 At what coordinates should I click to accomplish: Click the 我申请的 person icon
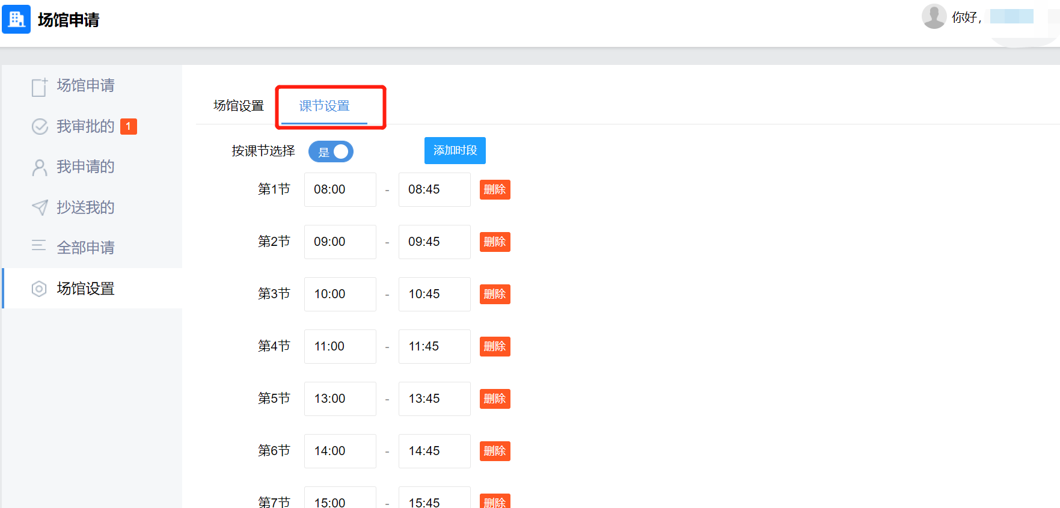[40, 167]
